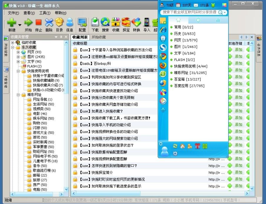This screenshot has width=266, height=204.
Task: Click the color palette skin icon in floating panel
Action: point(224,5)
